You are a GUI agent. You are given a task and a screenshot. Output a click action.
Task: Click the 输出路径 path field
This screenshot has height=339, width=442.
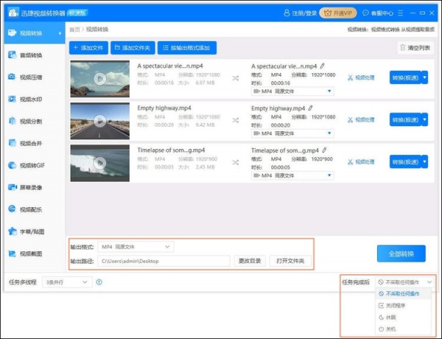(x=164, y=261)
